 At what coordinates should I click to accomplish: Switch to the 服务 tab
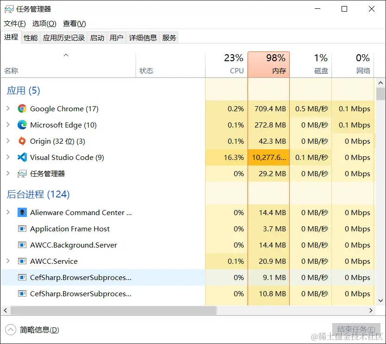(169, 38)
